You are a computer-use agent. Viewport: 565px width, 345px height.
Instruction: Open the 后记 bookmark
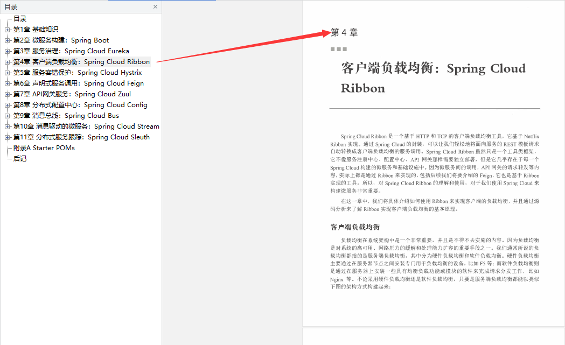tap(20, 159)
